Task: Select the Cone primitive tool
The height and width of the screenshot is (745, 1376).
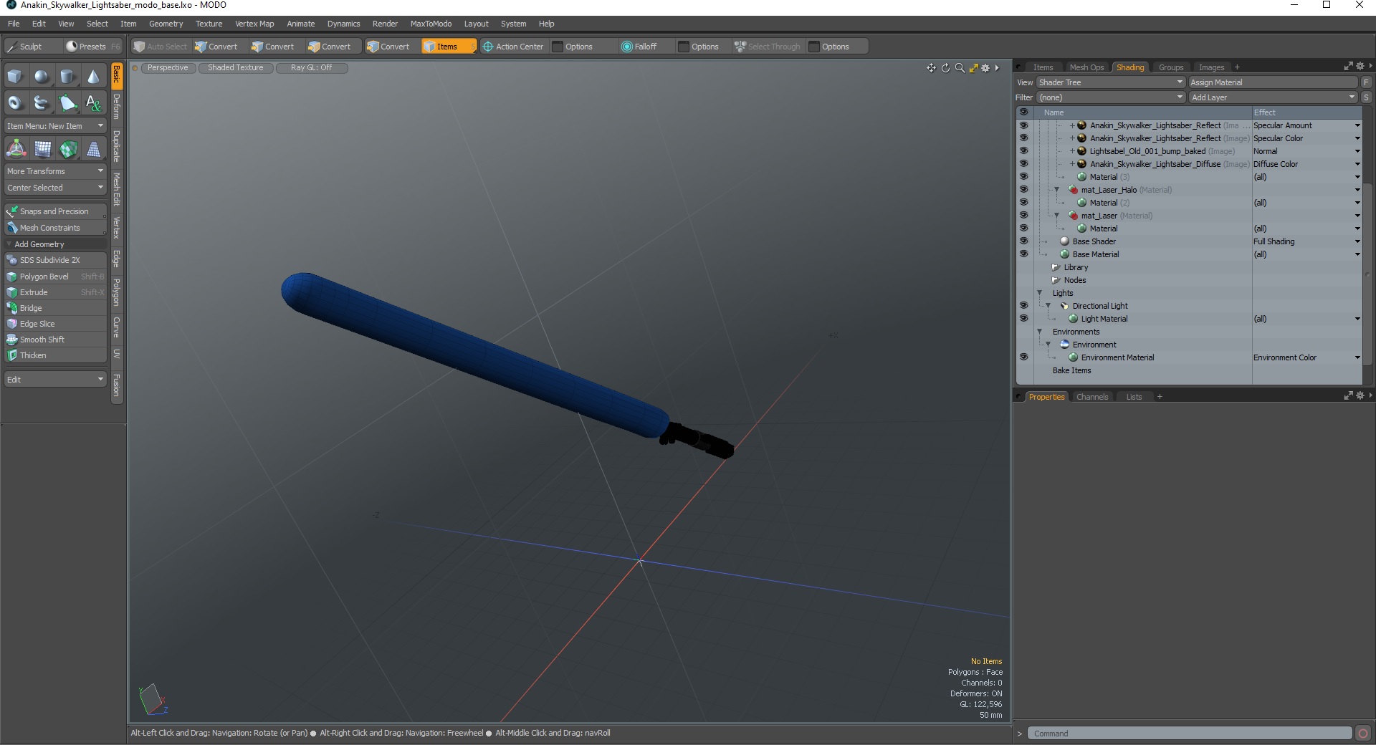Action: (93, 77)
